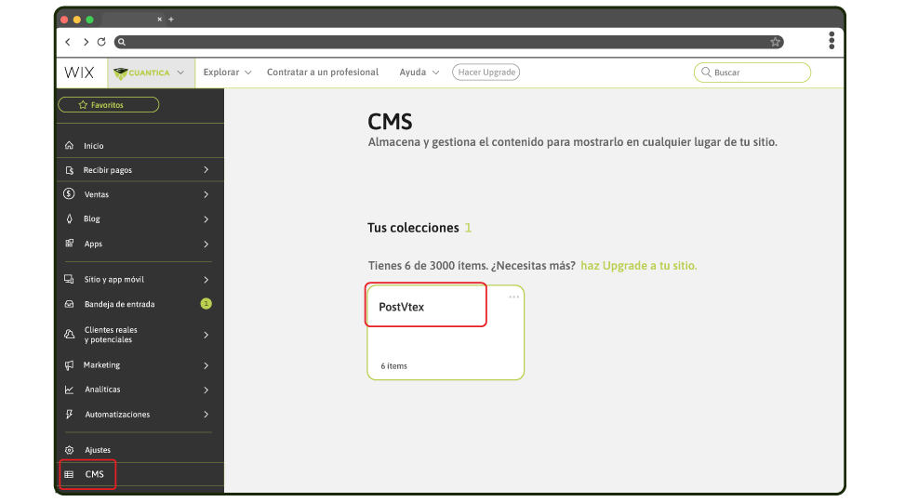This screenshot has width=905, height=502.
Task: Click the Inicio home icon in sidebar
Action: click(x=69, y=146)
